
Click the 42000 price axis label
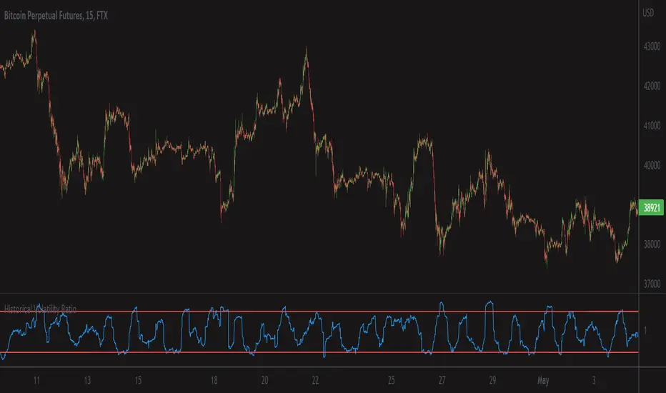pos(652,86)
